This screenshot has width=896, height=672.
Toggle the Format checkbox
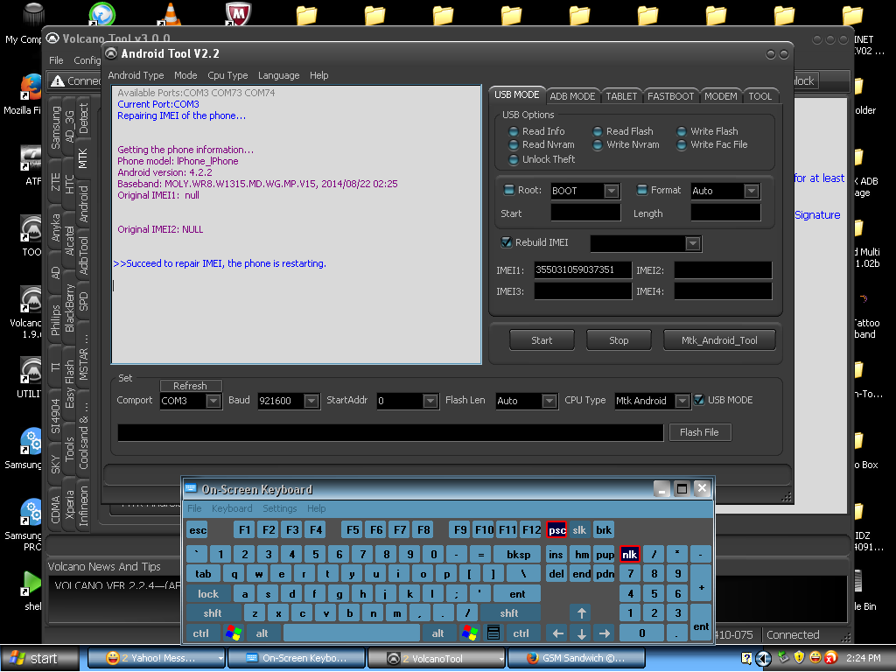pyautogui.click(x=641, y=190)
